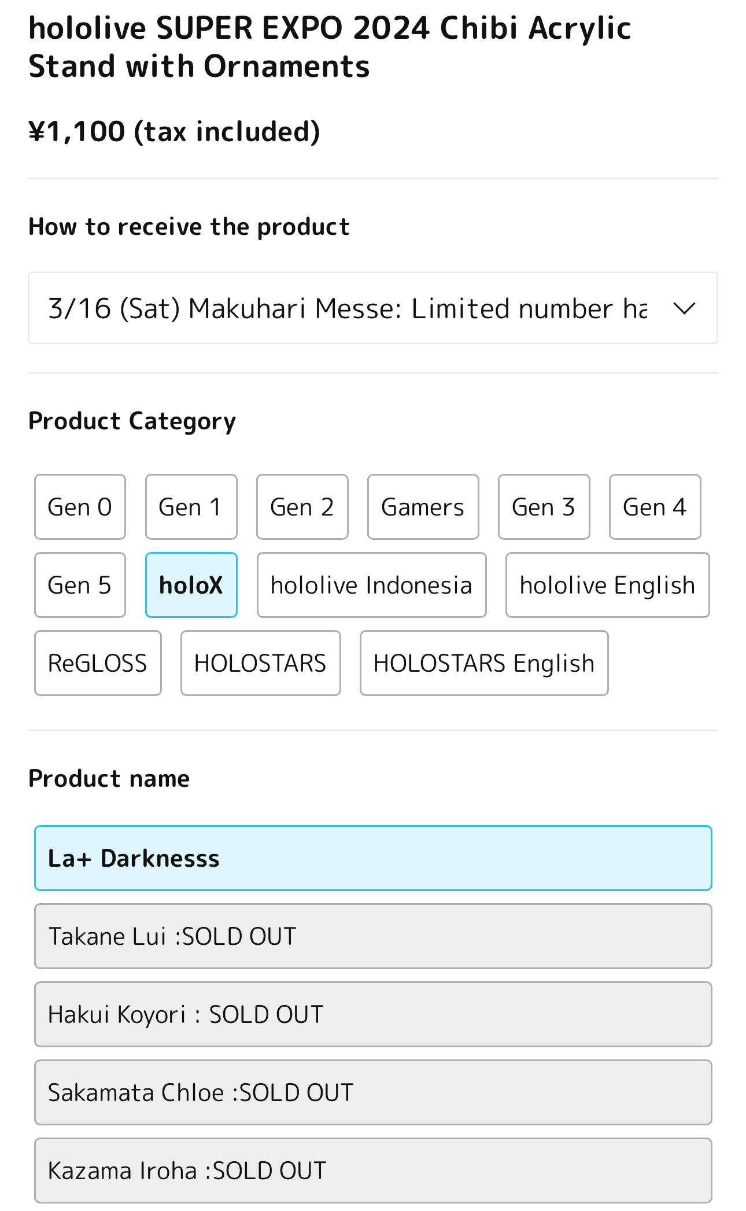
Task: Select the HOLOSTARS category
Action: click(260, 663)
